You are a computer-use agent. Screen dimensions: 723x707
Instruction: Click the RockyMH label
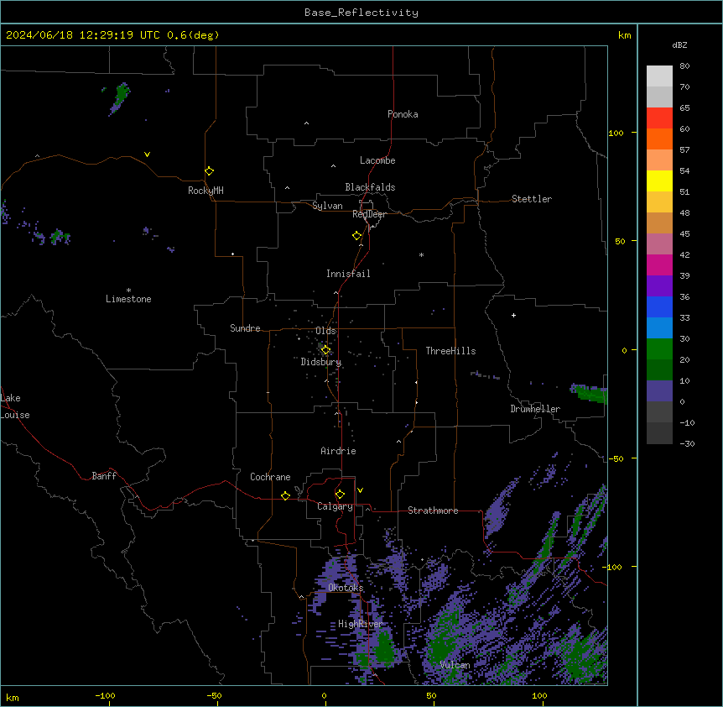[205, 191]
